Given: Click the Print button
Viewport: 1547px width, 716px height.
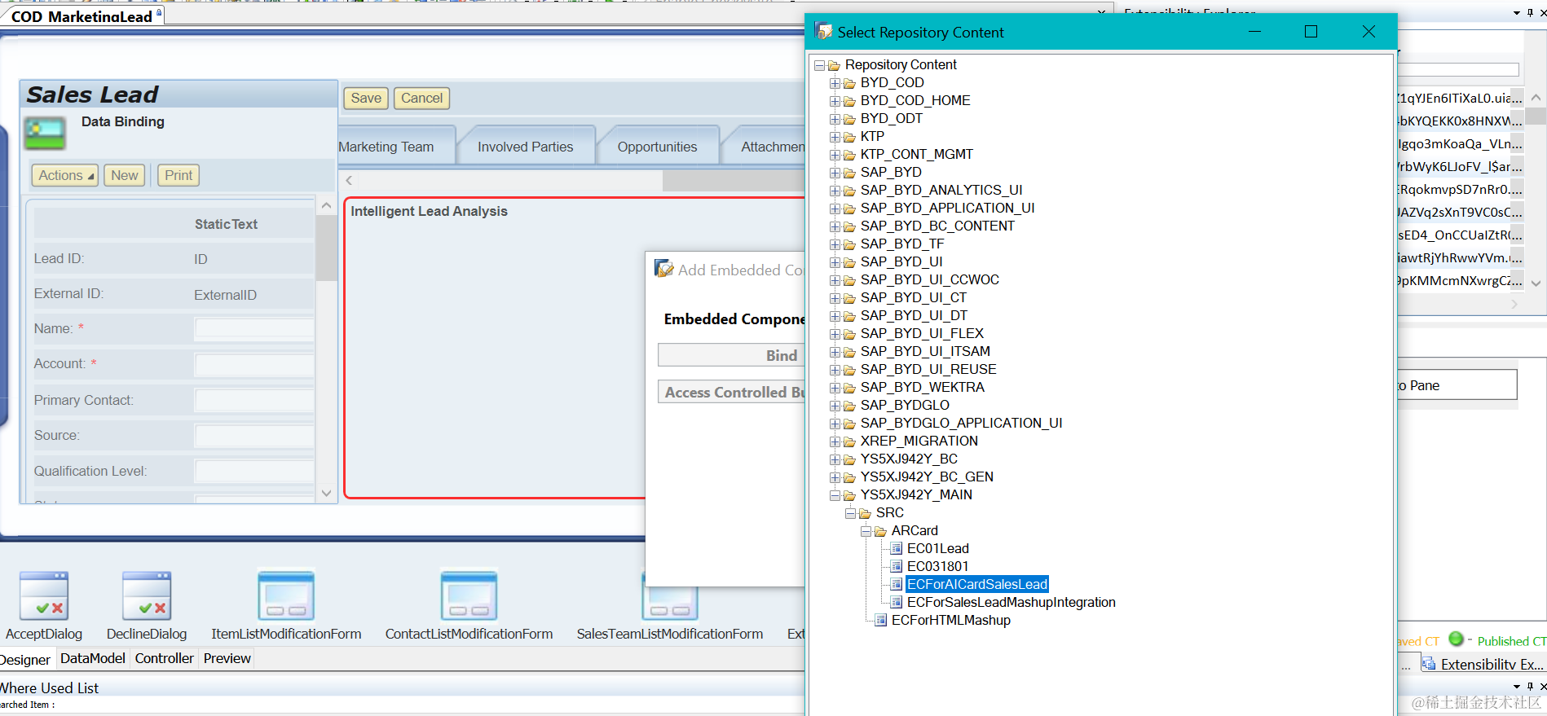Looking at the screenshot, I should [x=178, y=175].
